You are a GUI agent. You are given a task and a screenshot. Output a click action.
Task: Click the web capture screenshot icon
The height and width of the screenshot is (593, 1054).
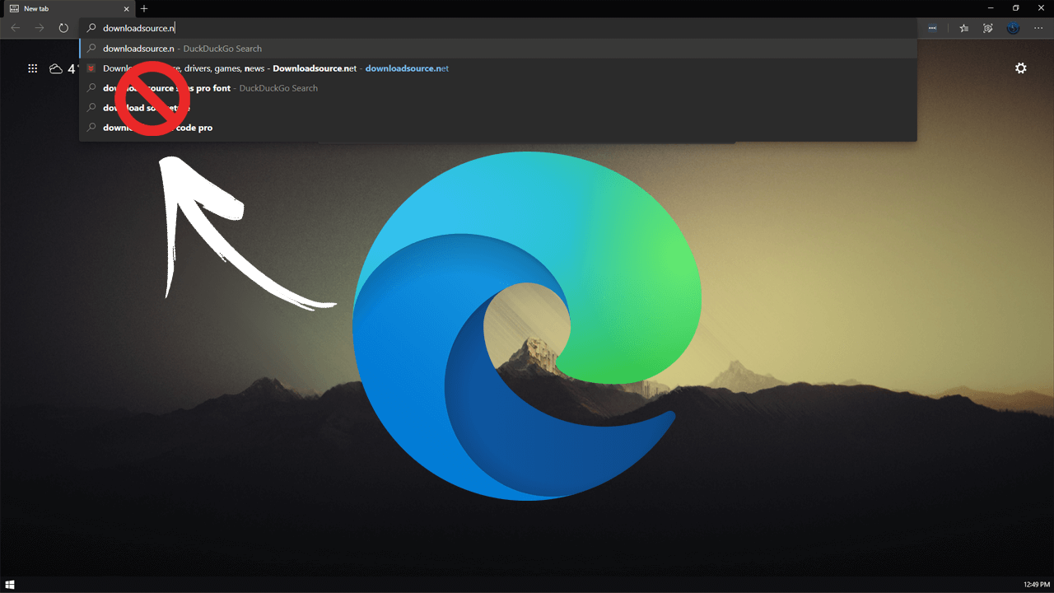pos(988,28)
